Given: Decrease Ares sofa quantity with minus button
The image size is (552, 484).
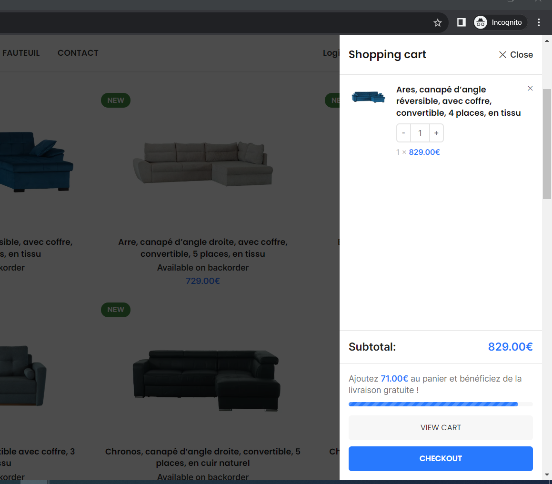Looking at the screenshot, I should [x=403, y=133].
